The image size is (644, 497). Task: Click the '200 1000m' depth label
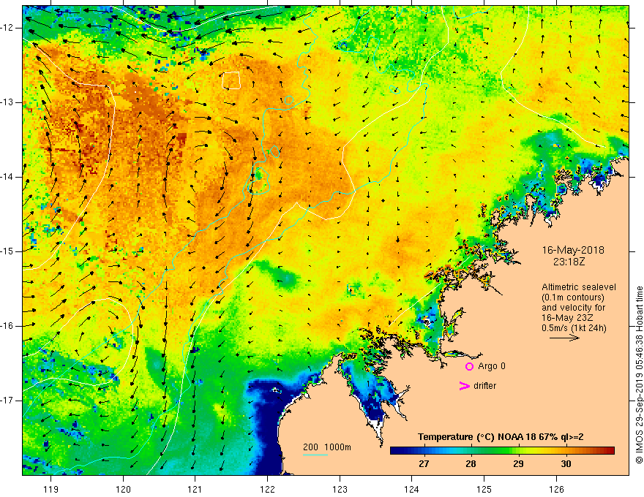click(x=327, y=447)
